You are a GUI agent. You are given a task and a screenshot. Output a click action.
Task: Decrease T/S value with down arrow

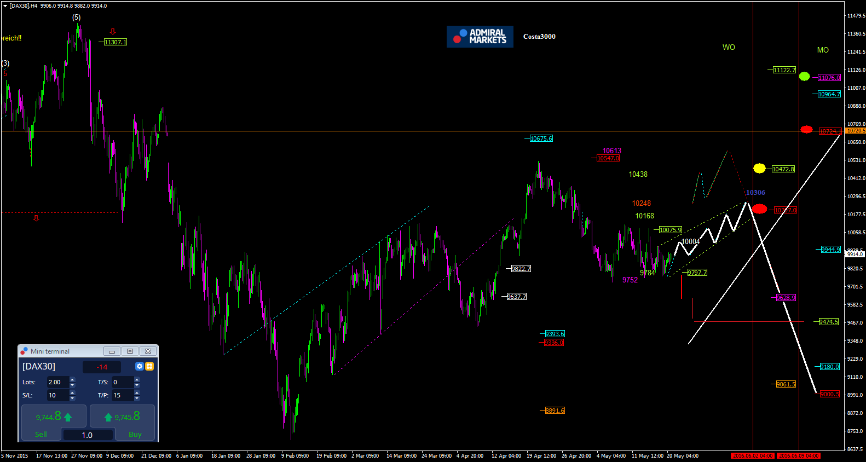(x=137, y=385)
